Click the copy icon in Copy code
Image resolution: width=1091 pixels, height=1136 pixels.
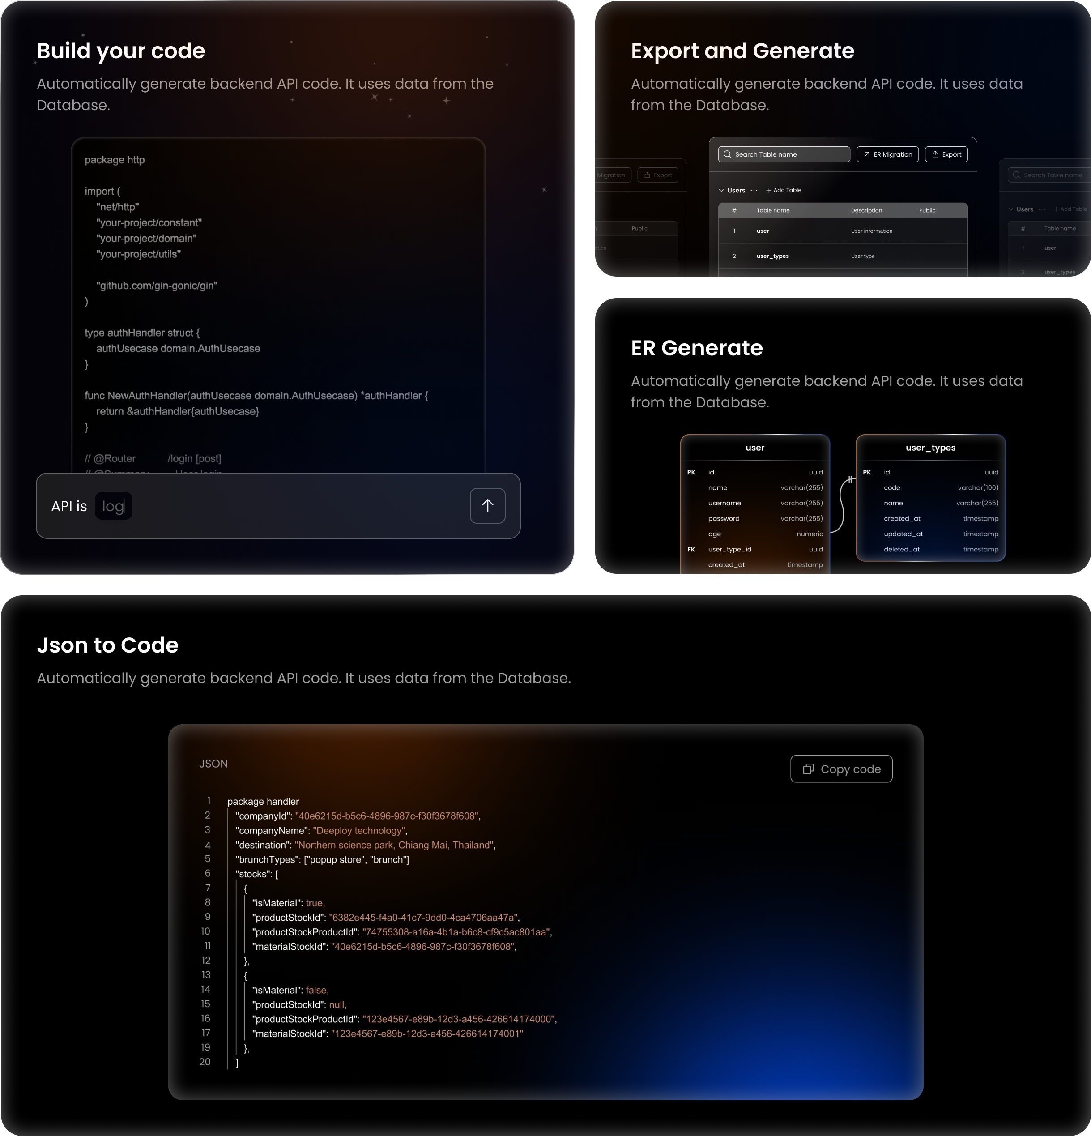coord(808,769)
